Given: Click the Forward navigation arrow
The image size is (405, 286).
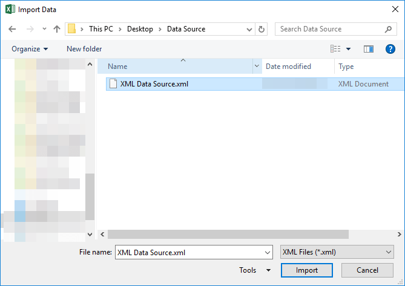Looking at the screenshot, I should [x=30, y=29].
